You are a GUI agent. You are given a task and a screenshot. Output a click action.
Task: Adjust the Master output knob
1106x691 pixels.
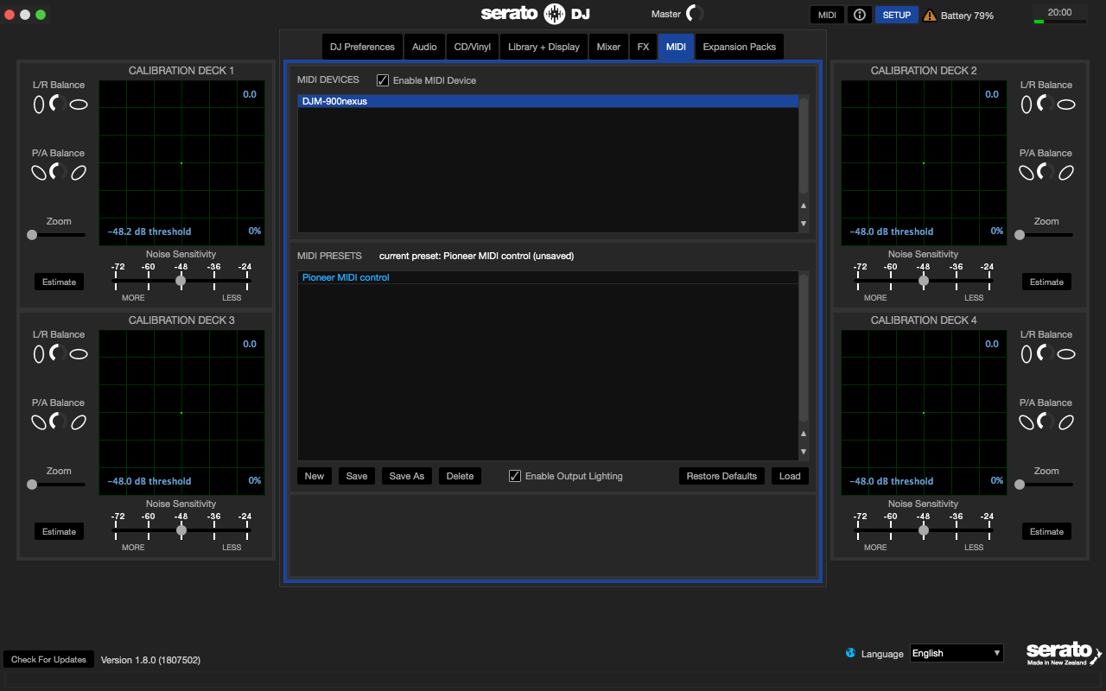coord(695,14)
